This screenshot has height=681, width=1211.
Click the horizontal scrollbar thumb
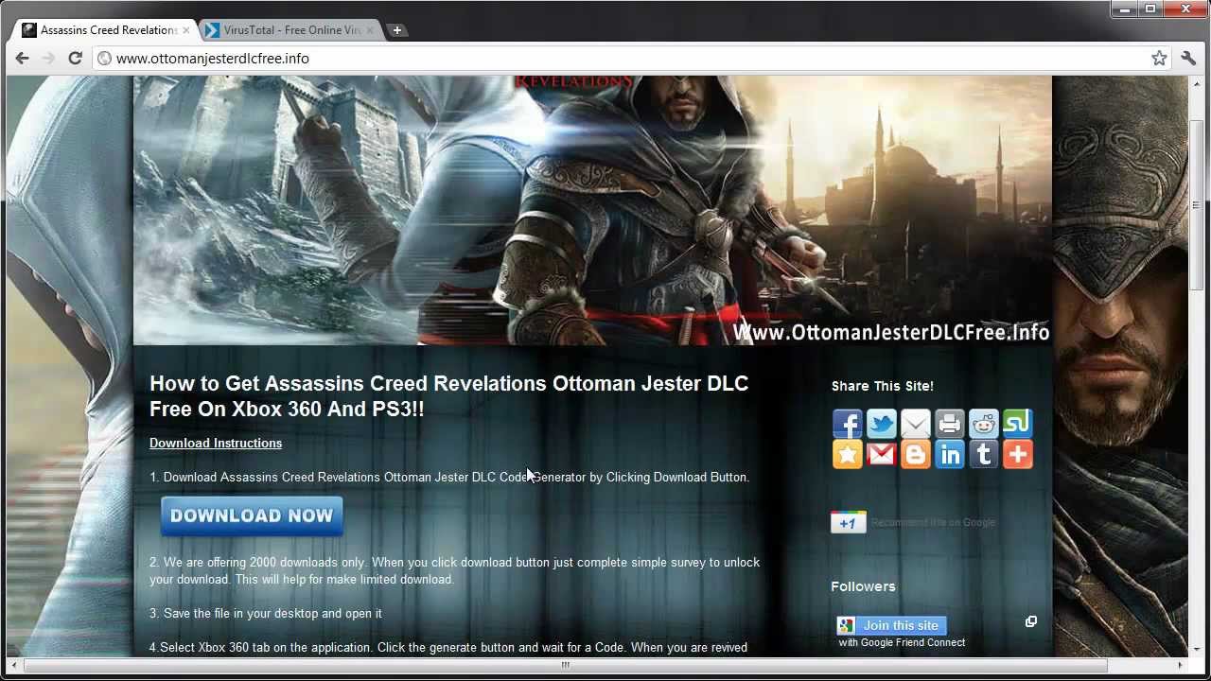point(566,665)
